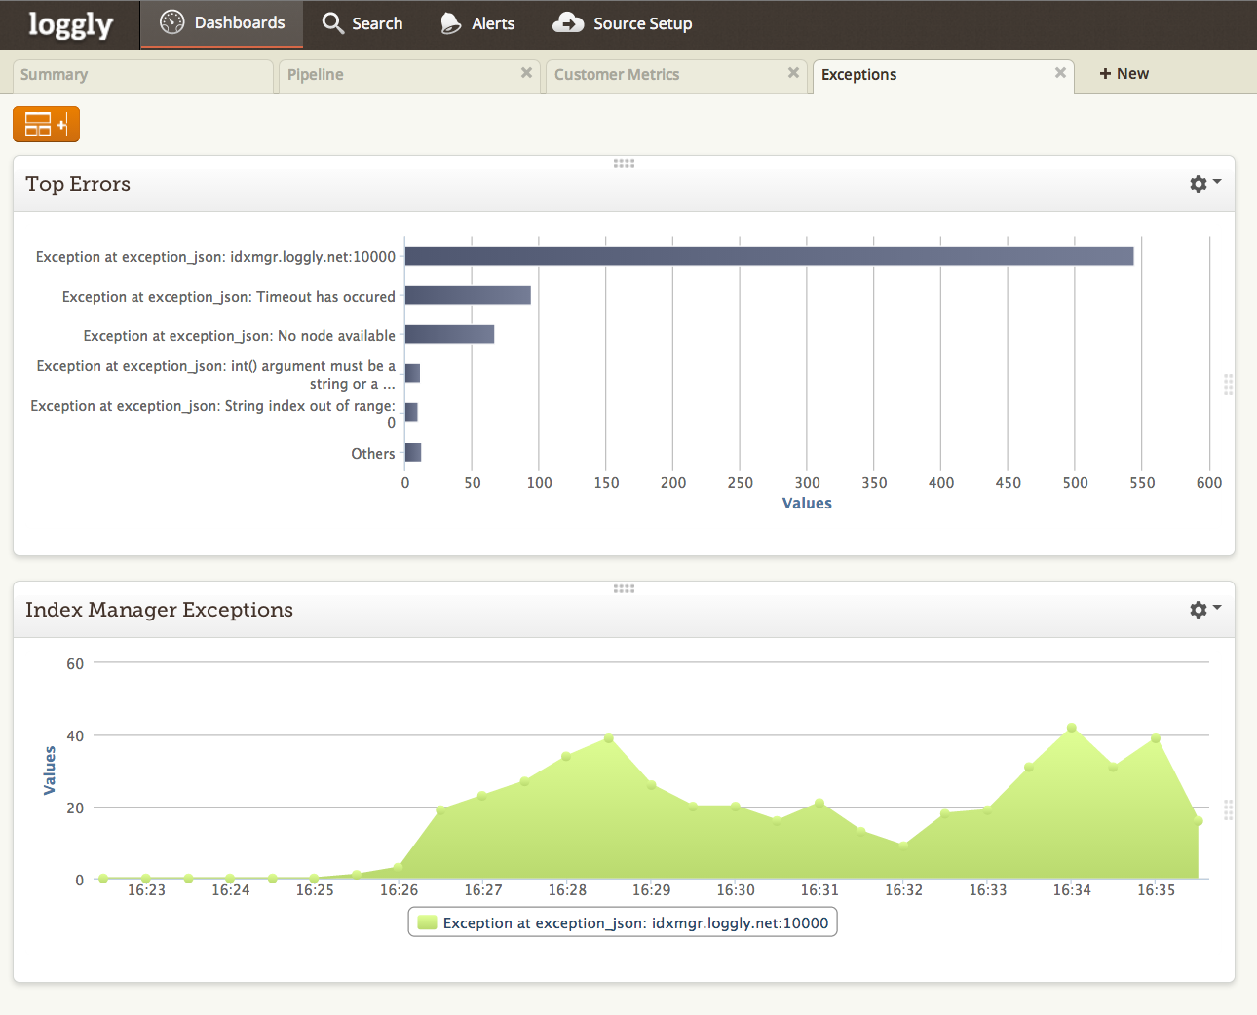Viewport: 1257px width, 1015px height.
Task: Close the Pipeline tab
Action: [x=526, y=73]
